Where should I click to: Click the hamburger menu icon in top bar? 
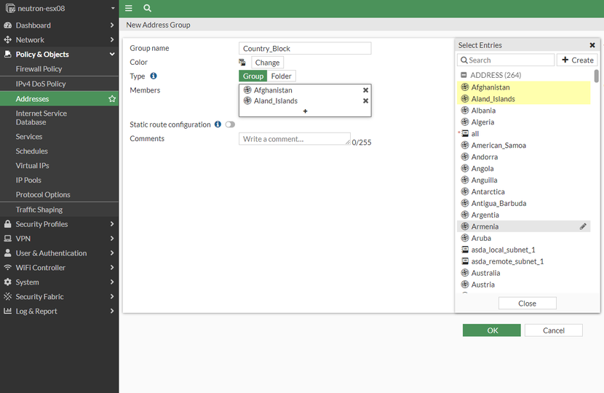[x=129, y=8]
